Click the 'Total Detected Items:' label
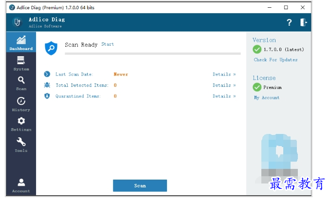This screenshot has width=329, height=199. [x=82, y=85]
